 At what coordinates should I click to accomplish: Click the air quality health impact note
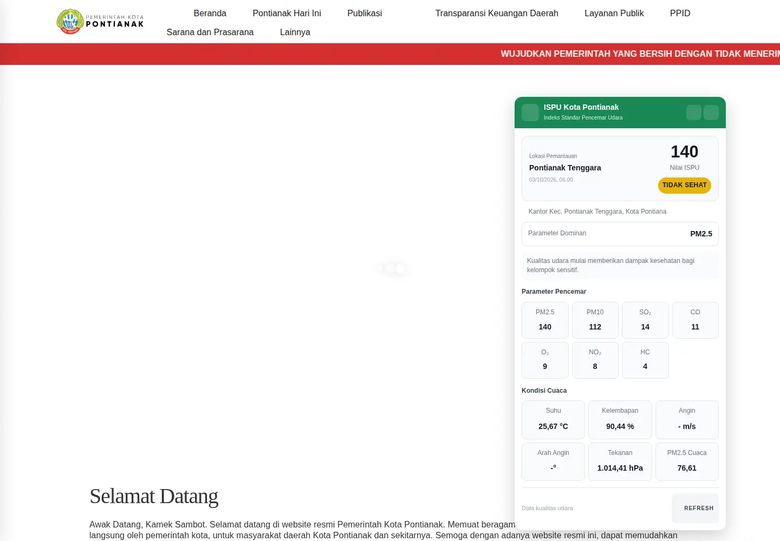620,265
